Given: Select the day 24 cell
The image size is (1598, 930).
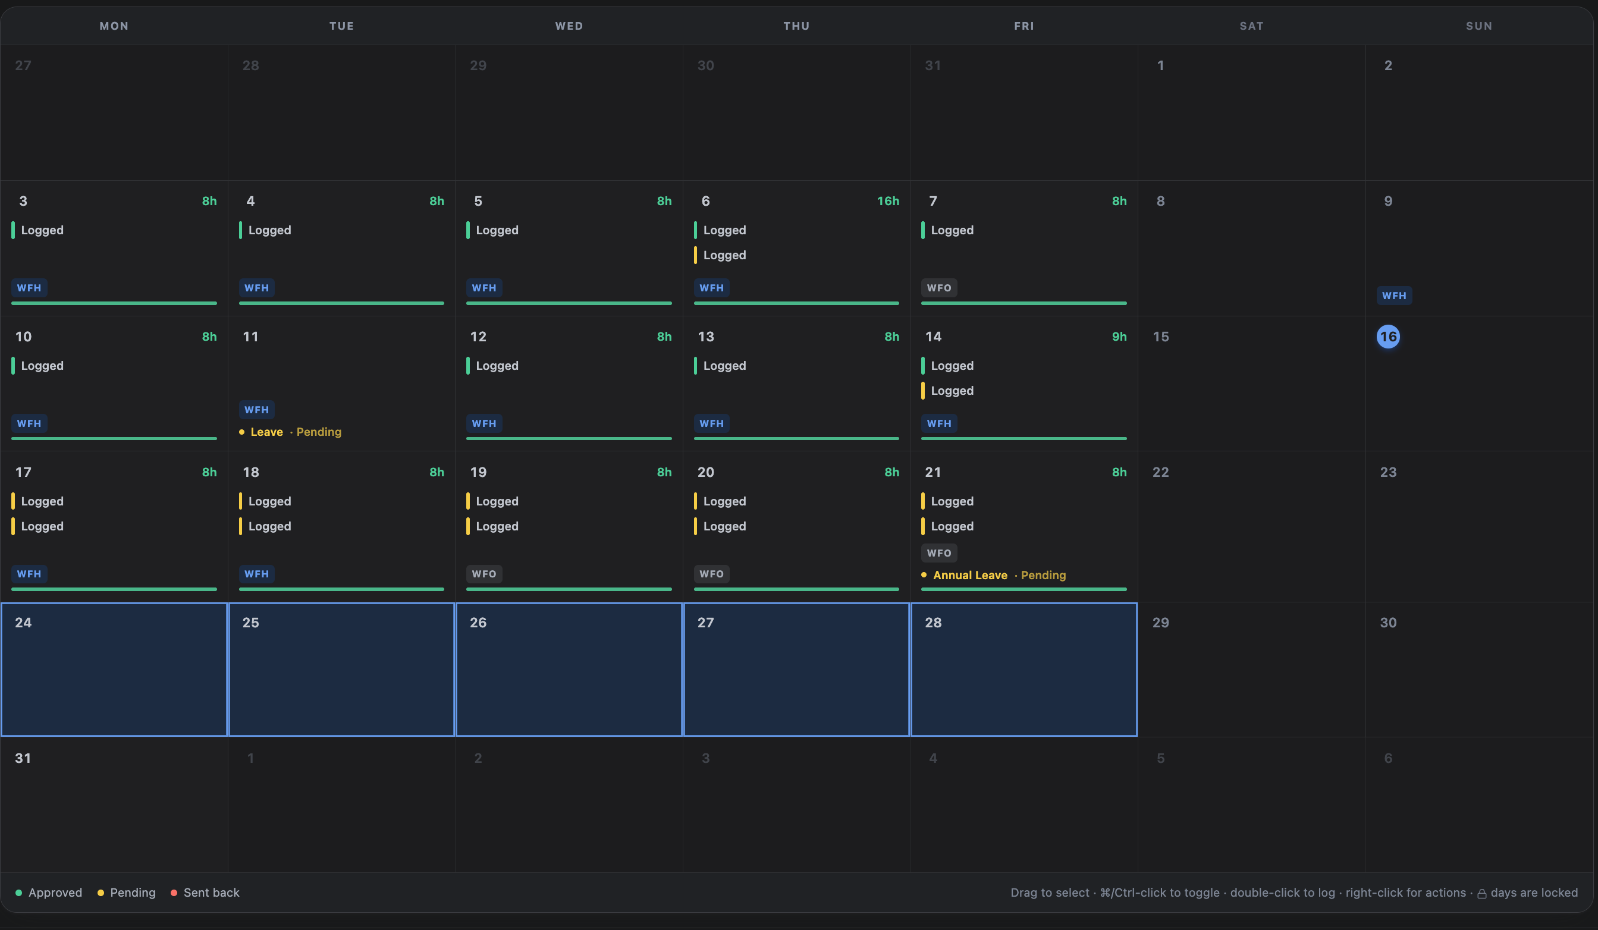Looking at the screenshot, I should coord(114,670).
